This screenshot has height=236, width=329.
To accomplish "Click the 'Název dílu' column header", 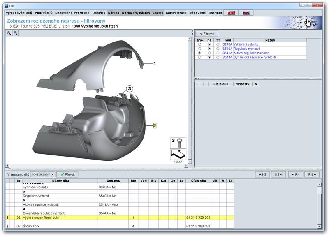I will [60, 180].
